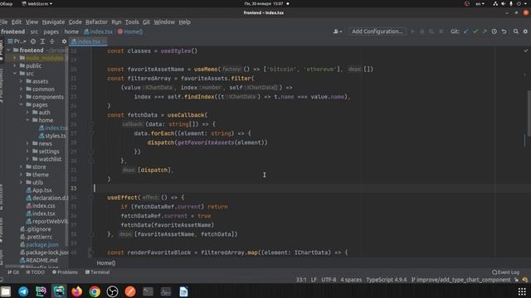Open the Show Applications grid icon
The height and width of the screenshot is (298, 531).
point(522,291)
